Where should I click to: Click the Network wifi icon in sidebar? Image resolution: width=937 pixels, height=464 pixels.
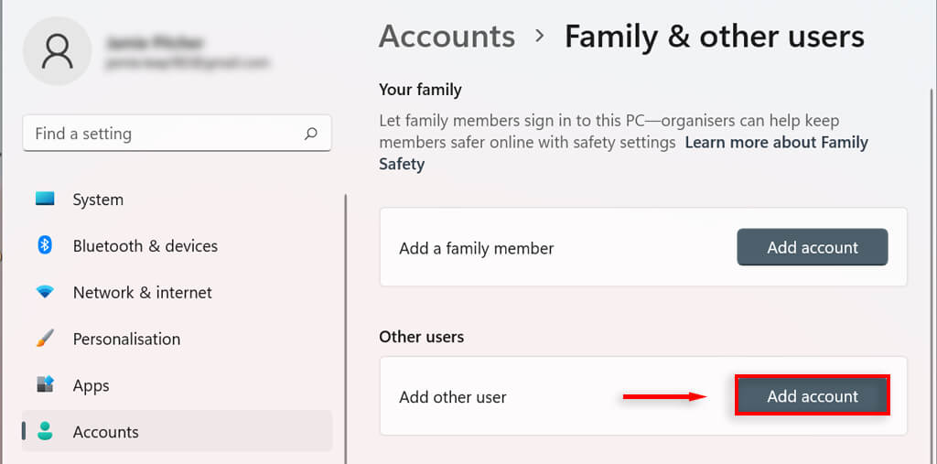click(45, 292)
